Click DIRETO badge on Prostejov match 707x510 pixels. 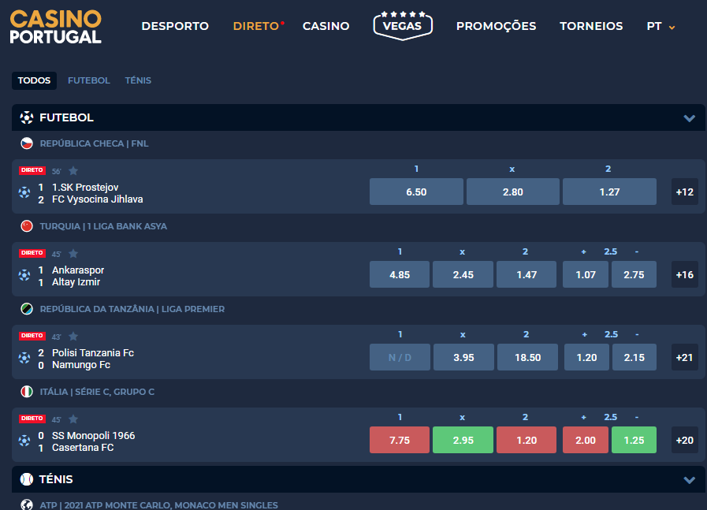[32, 170]
